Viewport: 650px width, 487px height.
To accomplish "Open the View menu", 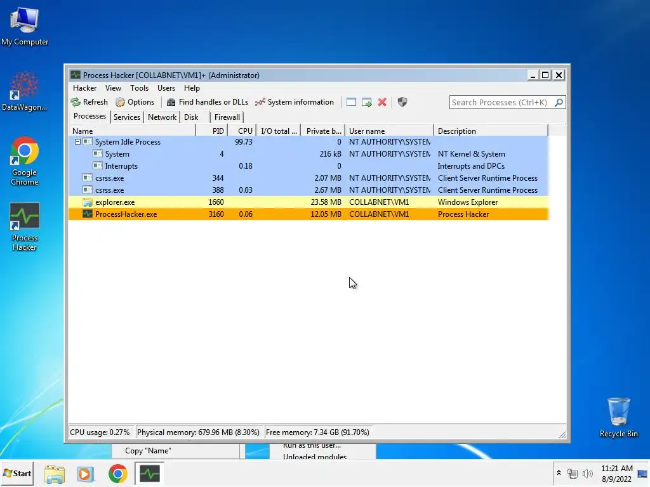I will (113, 88).
